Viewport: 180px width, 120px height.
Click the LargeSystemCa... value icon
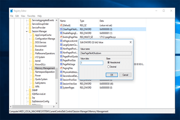coord(61,45)
